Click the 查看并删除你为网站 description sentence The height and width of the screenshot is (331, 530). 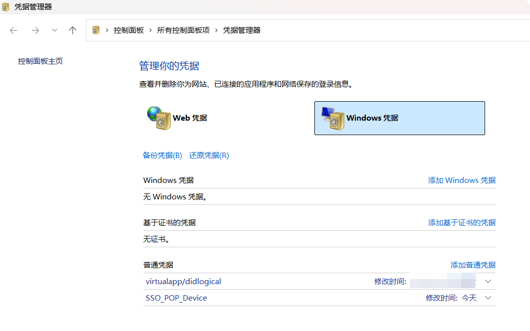pos(246,84)
